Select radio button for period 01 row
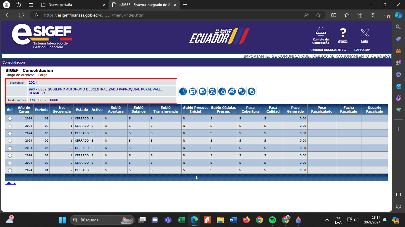Viewport: 405px width, 227px height. (x=10, y=170)
